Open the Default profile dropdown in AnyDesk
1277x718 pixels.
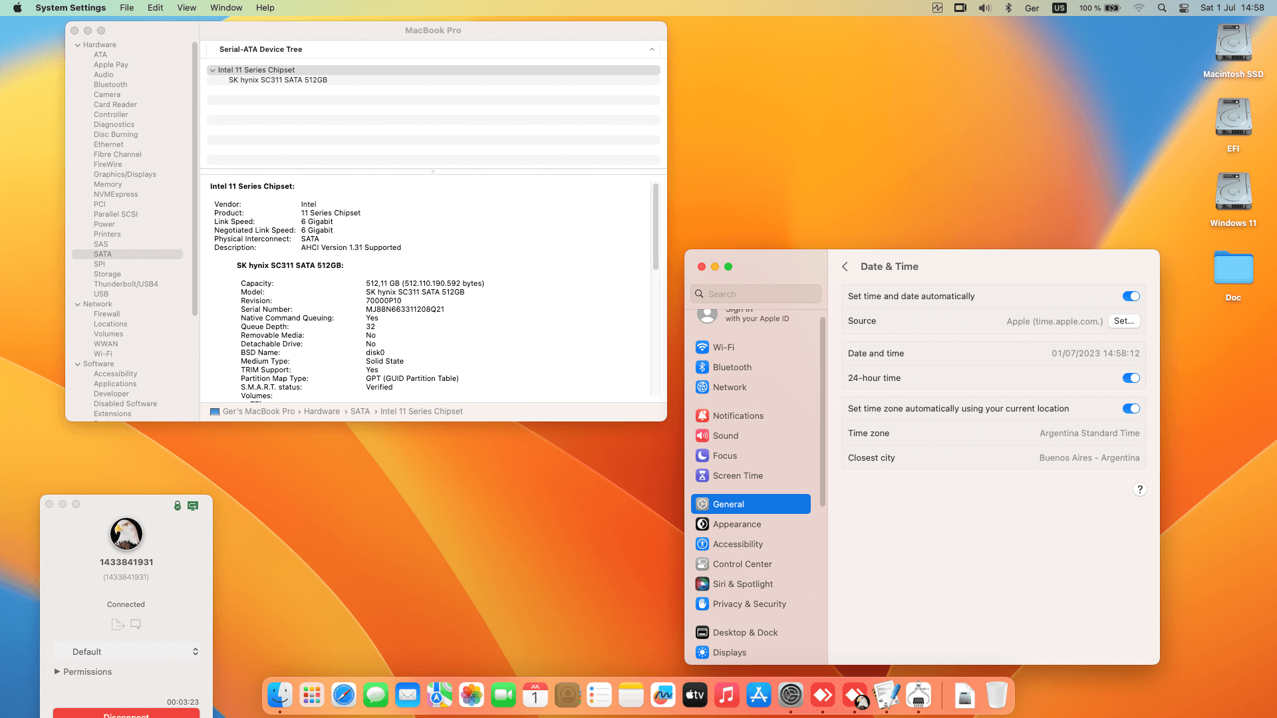(126, 652)
